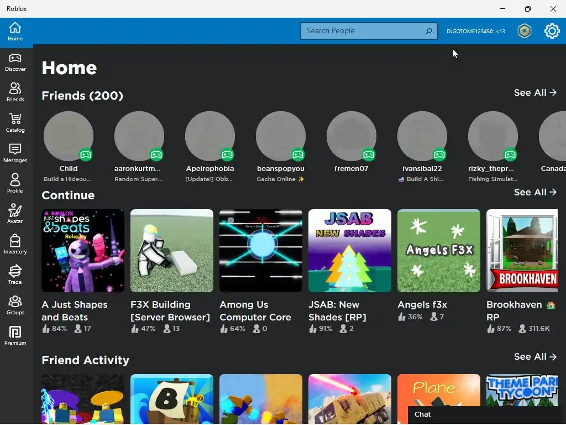
Task: Open A Just Shapes and Beats thumbnail
Action: coord(83,251)
